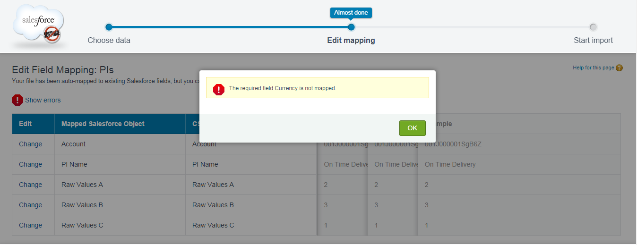The height and width of the screenshot is (245, 637).
Task: Click the Choose data step circle
Action: (109, 27)
